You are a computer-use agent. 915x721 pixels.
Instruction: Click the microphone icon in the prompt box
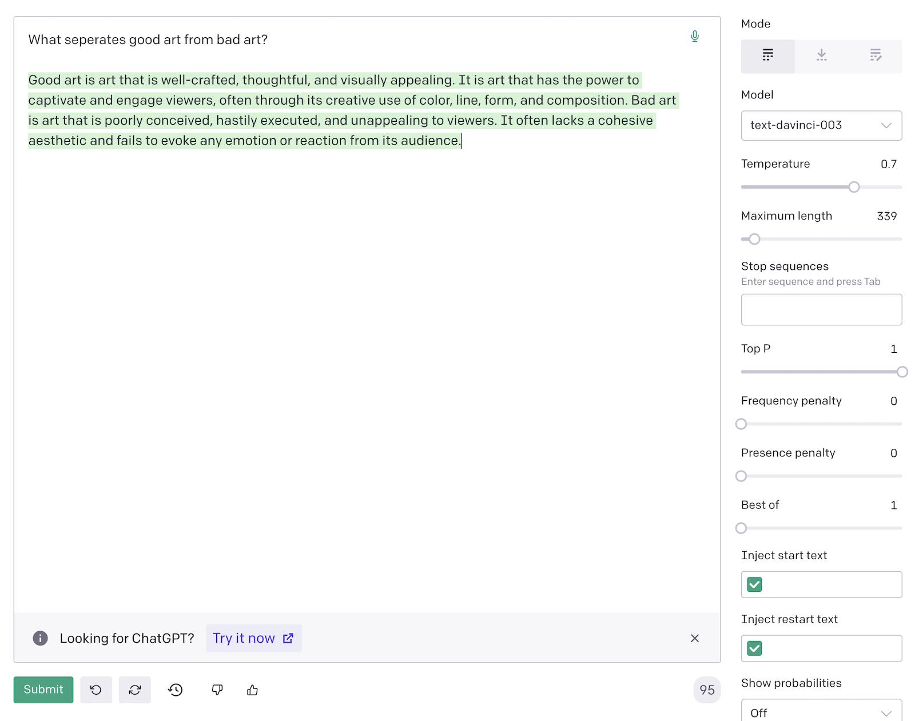(x=694, y=37)
